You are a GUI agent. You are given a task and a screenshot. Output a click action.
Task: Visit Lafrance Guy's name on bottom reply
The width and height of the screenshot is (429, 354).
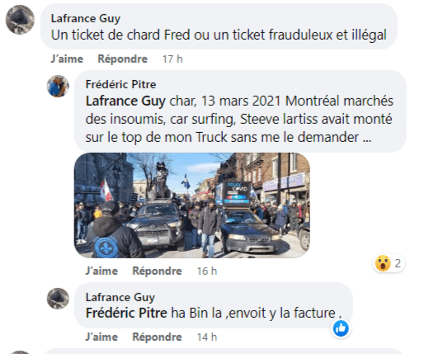click(120, 297)
